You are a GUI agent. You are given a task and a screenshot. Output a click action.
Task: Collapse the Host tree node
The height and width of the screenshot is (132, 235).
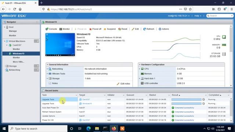[4, 27]
